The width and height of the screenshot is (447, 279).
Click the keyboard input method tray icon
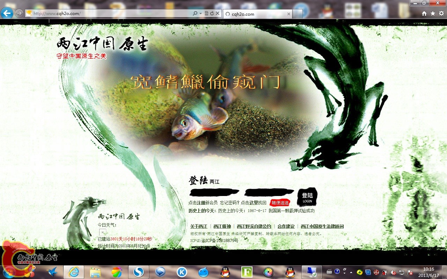point(329,271)
